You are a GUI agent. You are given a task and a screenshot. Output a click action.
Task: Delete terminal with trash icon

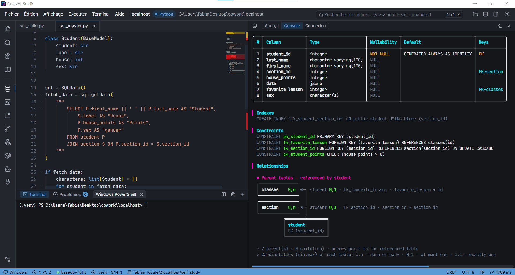233,194
